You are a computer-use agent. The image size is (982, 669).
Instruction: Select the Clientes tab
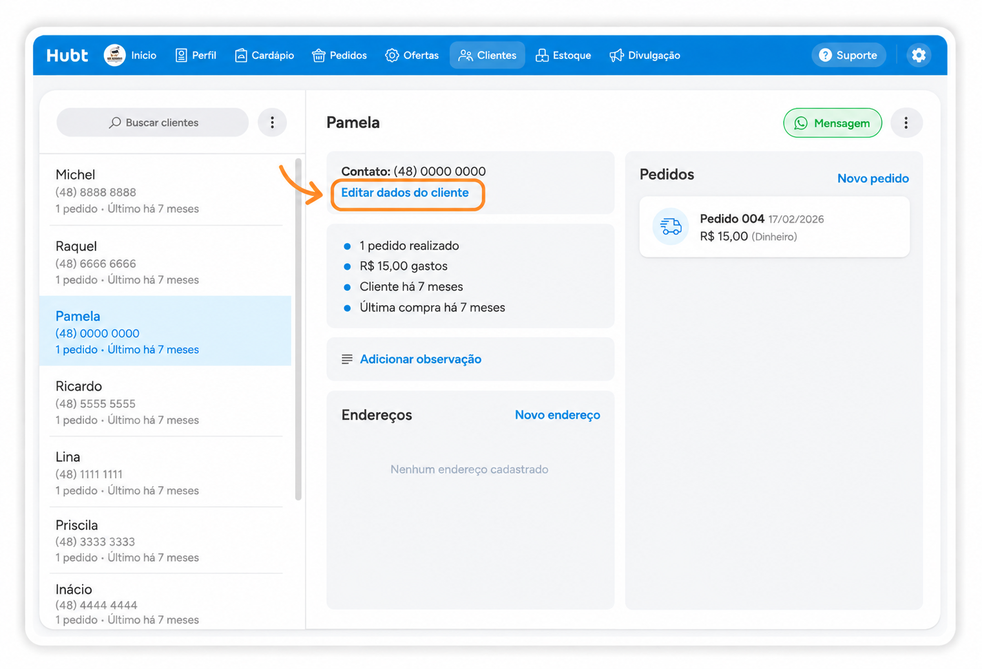(488, 56)
